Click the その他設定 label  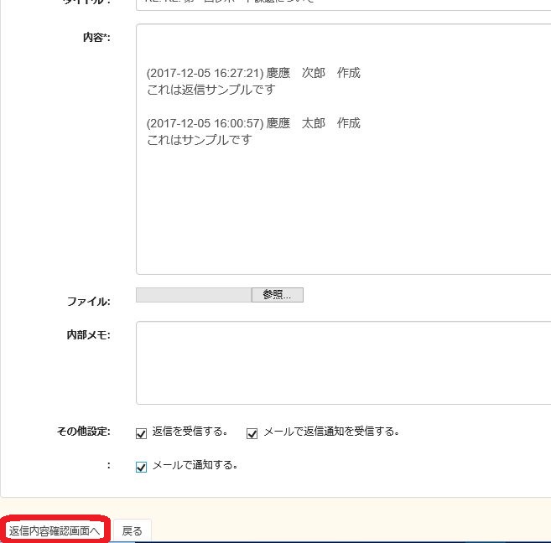[82, 432]
